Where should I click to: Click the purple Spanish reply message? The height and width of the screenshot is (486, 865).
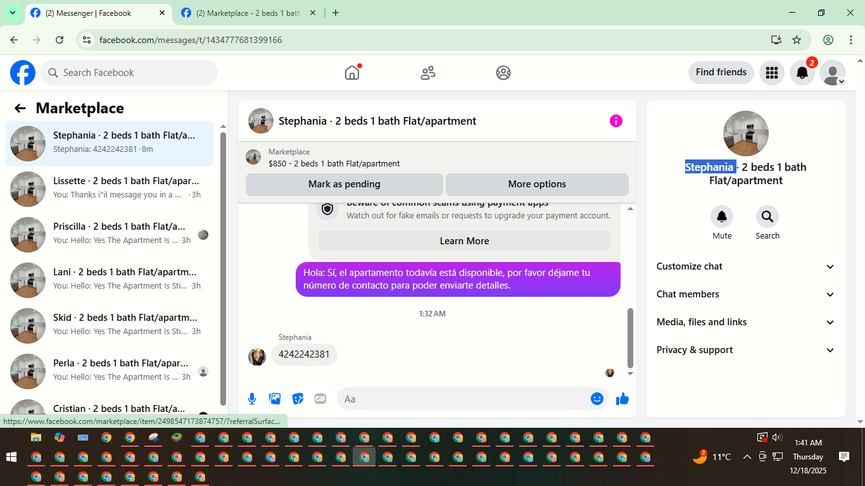[x=458, y=279]
